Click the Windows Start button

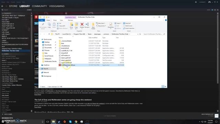(x=3, y=122)
